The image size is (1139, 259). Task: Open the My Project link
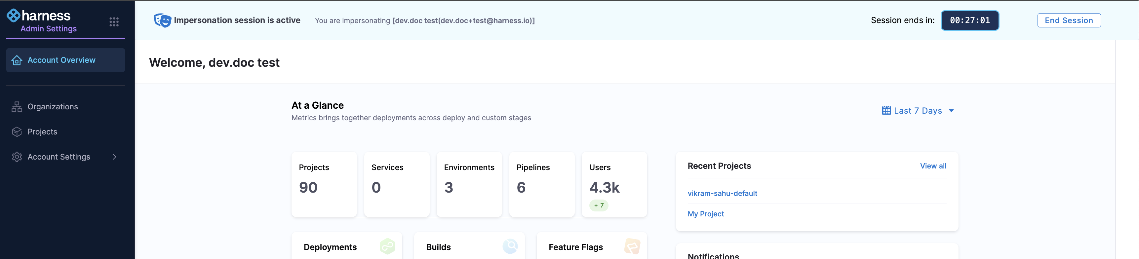click(x=705, y=214)
